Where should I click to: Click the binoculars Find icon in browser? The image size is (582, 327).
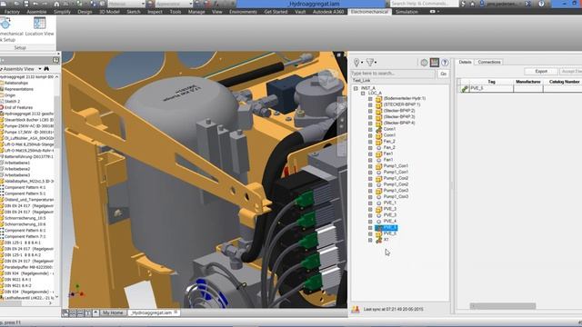pyautogui.click(x=46, y=69)
